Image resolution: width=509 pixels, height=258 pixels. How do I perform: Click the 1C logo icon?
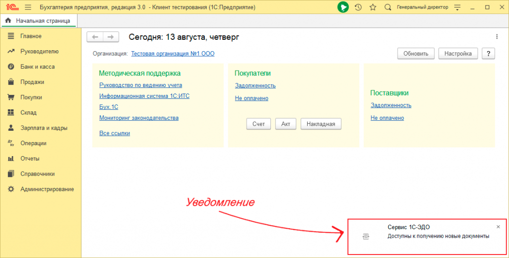[12, 7]
